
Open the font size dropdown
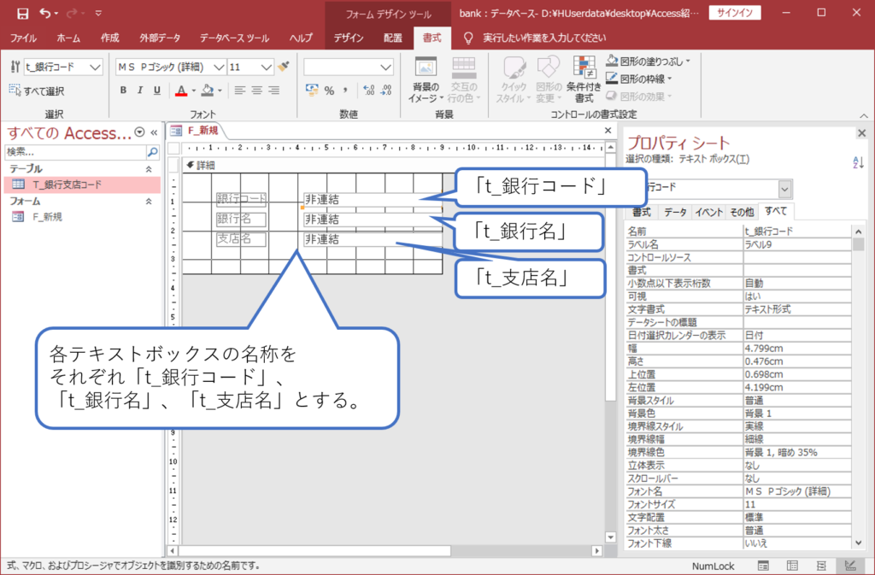267,67
